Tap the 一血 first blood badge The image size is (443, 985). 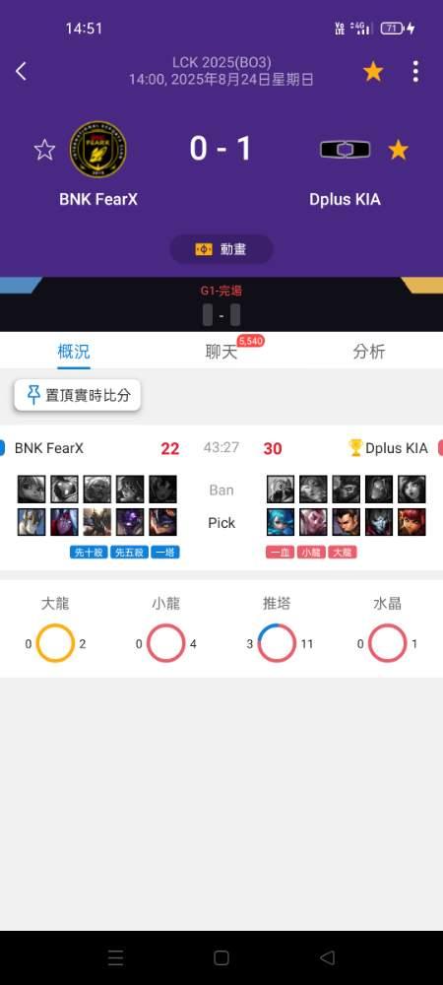tap(280, 553)
